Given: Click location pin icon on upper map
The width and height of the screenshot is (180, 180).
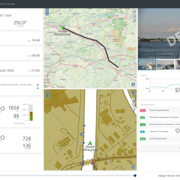Looking at the screenshot, I should point(133,20).
